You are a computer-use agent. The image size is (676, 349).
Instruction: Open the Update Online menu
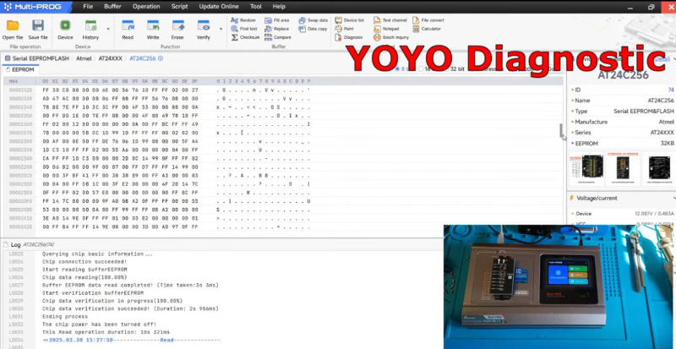[x=219, y=7]
